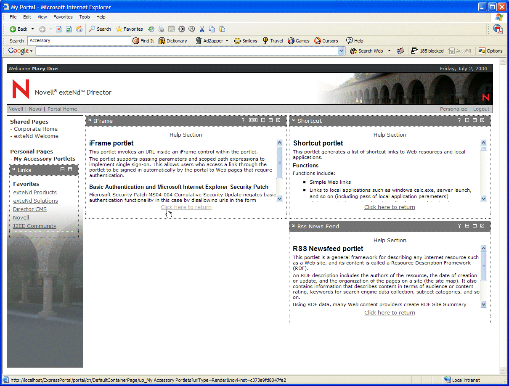Open the Search Web dropdown arrow
This screenshot has width=509, height=386.
389,51
